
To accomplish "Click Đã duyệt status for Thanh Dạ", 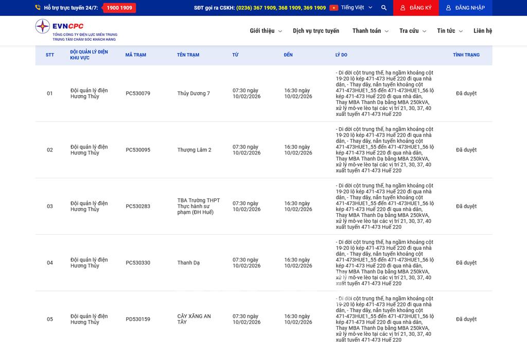I will [x=466, y=263].
